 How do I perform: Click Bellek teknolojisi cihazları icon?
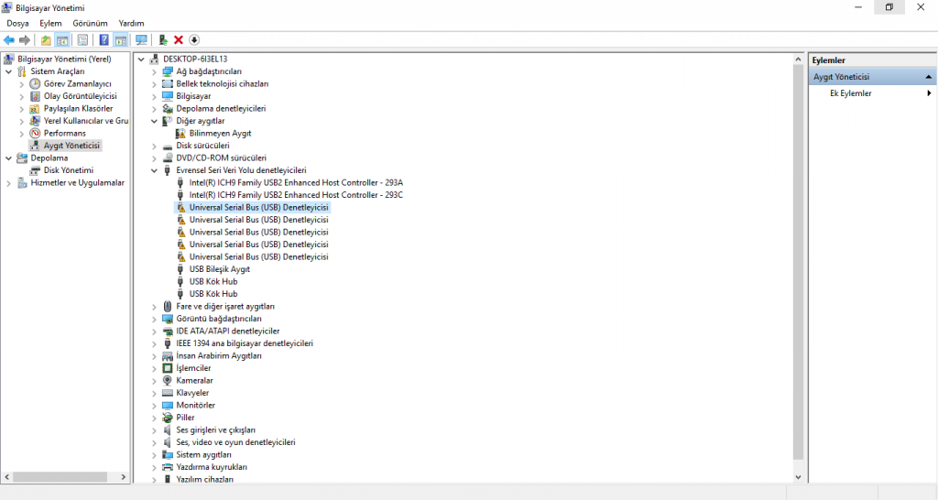click(168, 83)
